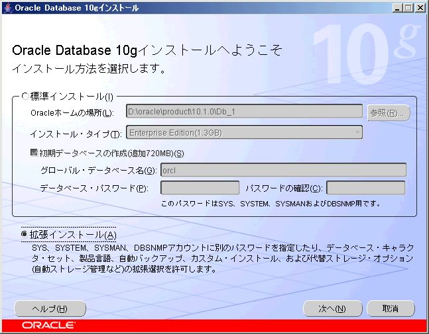Click the SYS、SYSTEM password note text

point(271,204)
